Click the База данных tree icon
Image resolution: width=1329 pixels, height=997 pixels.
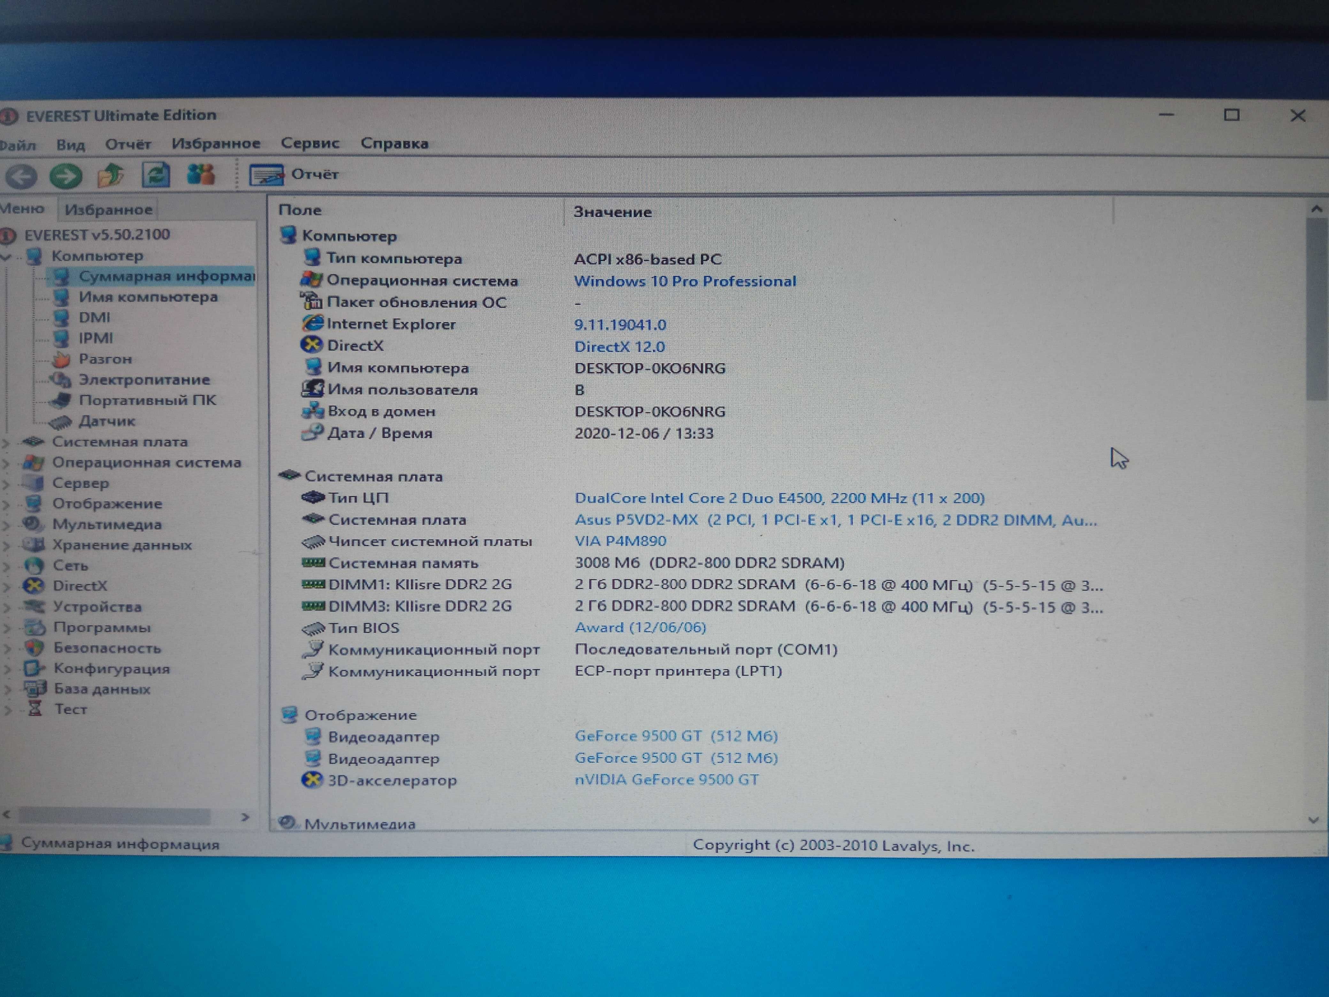click(x=35, y=689)
